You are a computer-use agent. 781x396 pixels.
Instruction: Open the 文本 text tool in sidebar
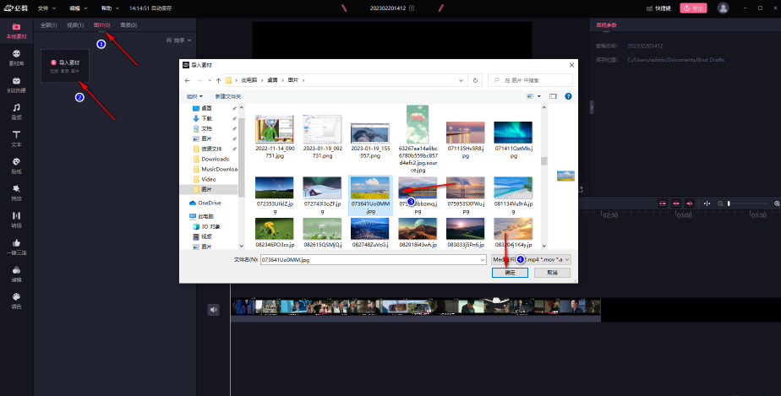pyautogui.click(x=16, y=138)
